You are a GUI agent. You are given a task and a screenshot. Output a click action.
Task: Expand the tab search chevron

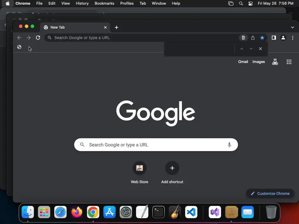click(293, 27)
